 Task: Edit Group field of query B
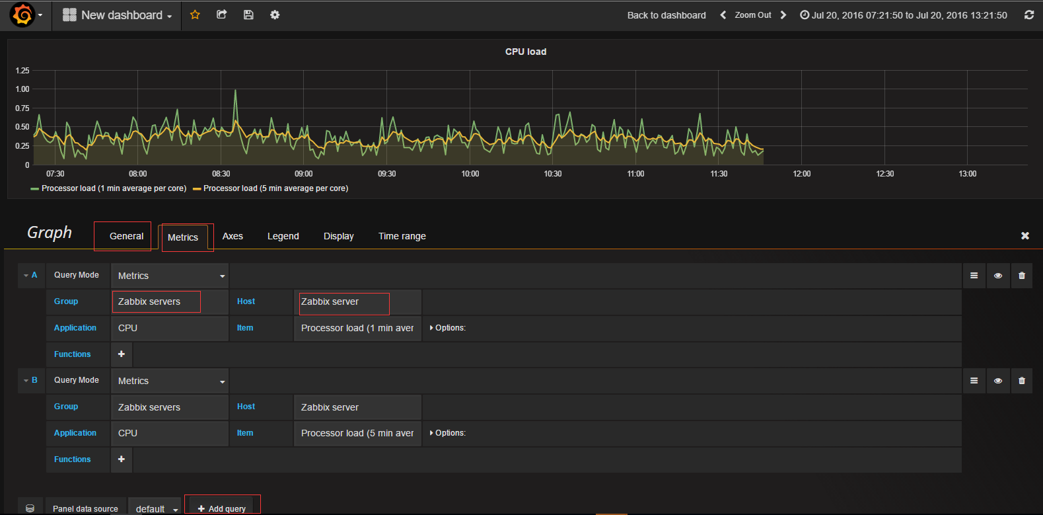click(170, 407)
